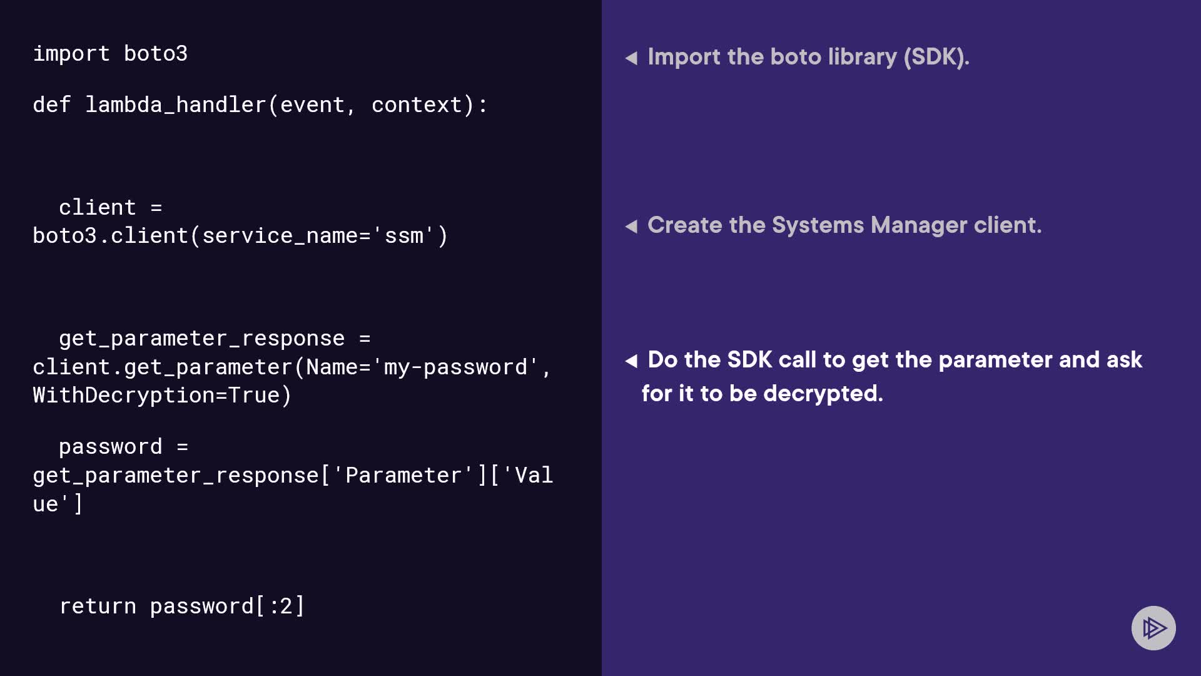This screenshot has width=1201, height=676.
Task: Click the "WithDecryption=True)" code line
Action: pyautogui.click(x=162, y=396)
